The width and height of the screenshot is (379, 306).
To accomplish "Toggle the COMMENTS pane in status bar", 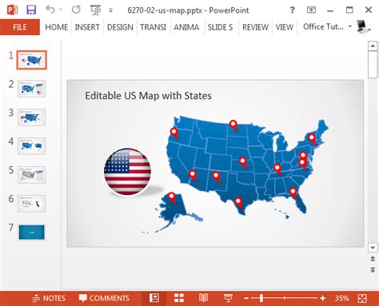I will [x=104, y=298].
